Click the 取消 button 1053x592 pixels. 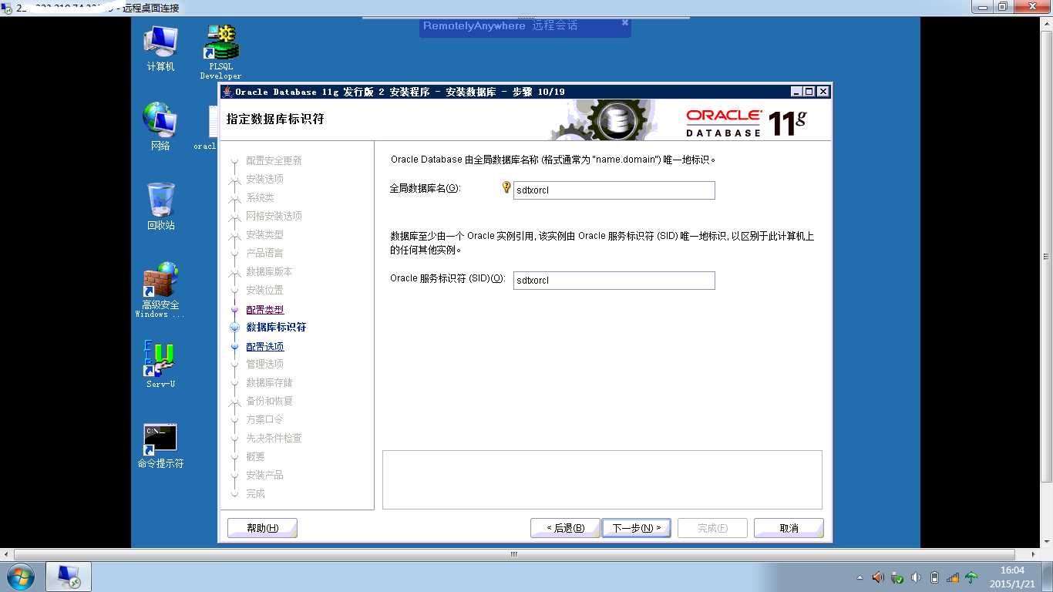[x=789, y=528]
